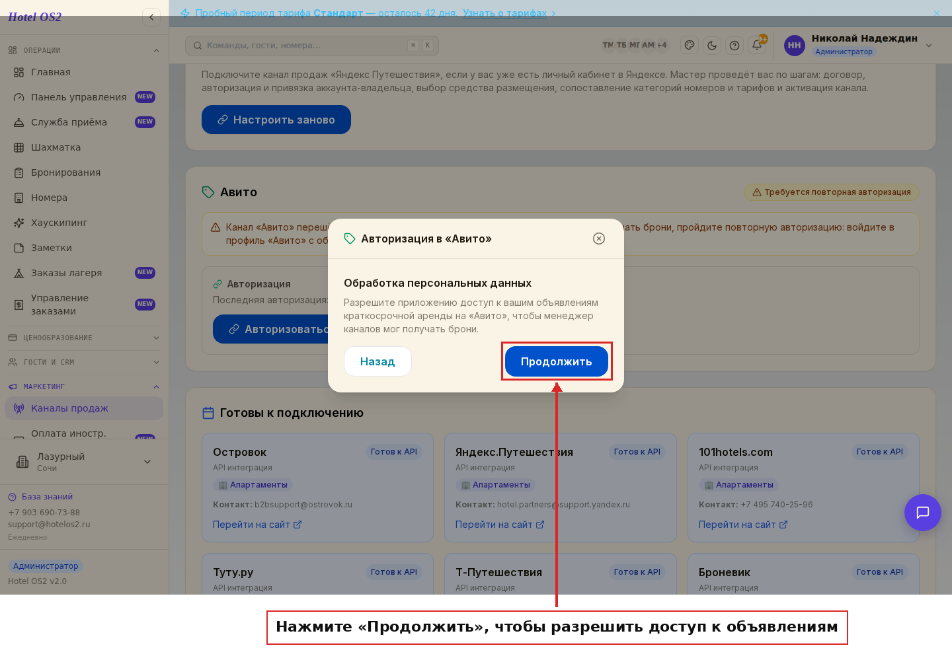Click the +7 903 690-73-88 phone number
The height and width of the screenshot is (660, 952).
[44, 513]
